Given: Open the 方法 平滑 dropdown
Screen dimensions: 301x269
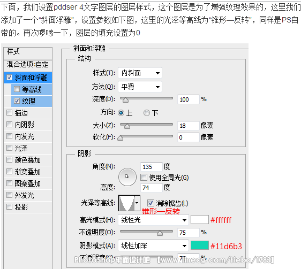Looking at the screenshot, I should pyautogui.click(x=140, y=87).
